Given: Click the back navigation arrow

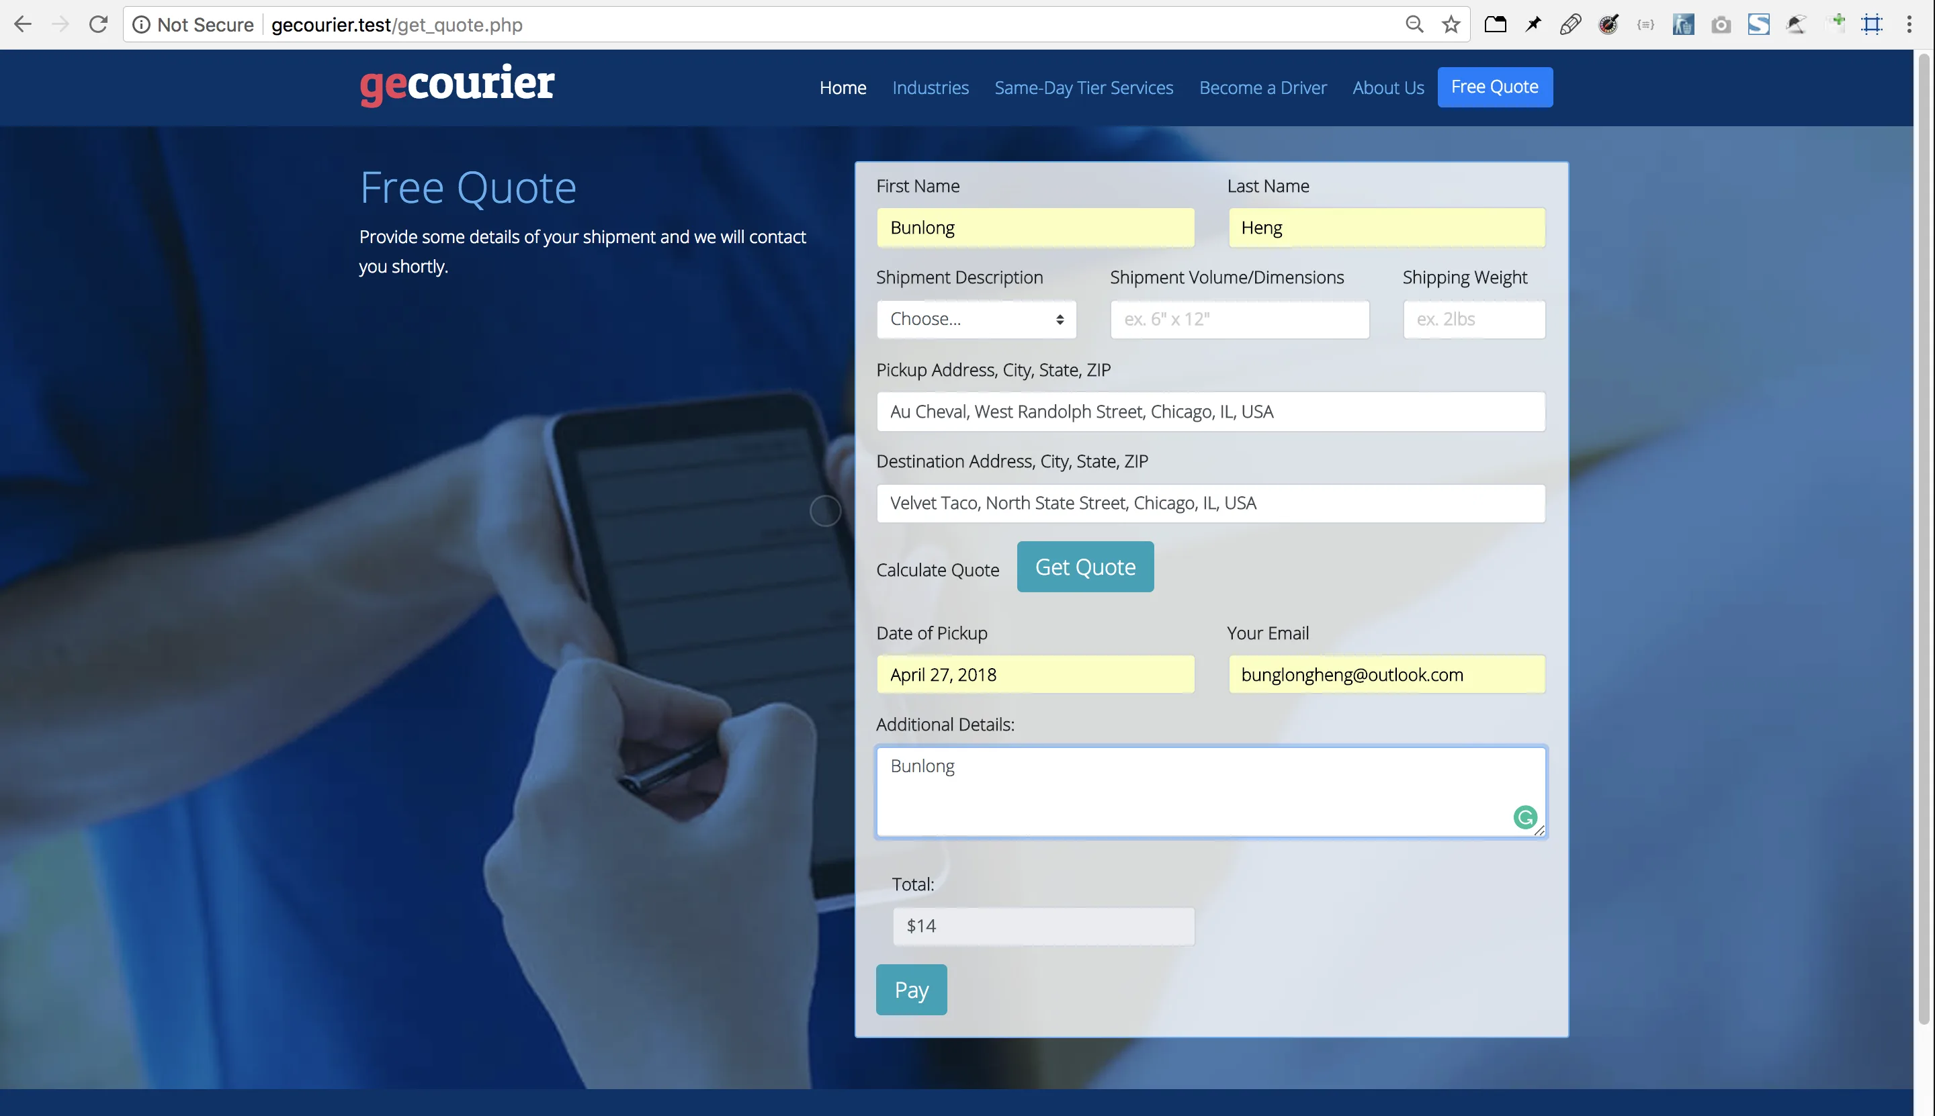Looking at the screenshot, I should pos(23,24).
